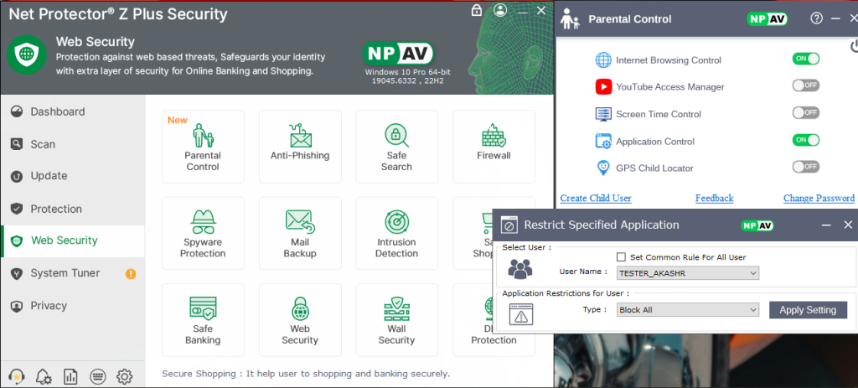Enable the Screen Time Control toggle
This screenshot has width=858, height=388.
[x=805, y=112]
